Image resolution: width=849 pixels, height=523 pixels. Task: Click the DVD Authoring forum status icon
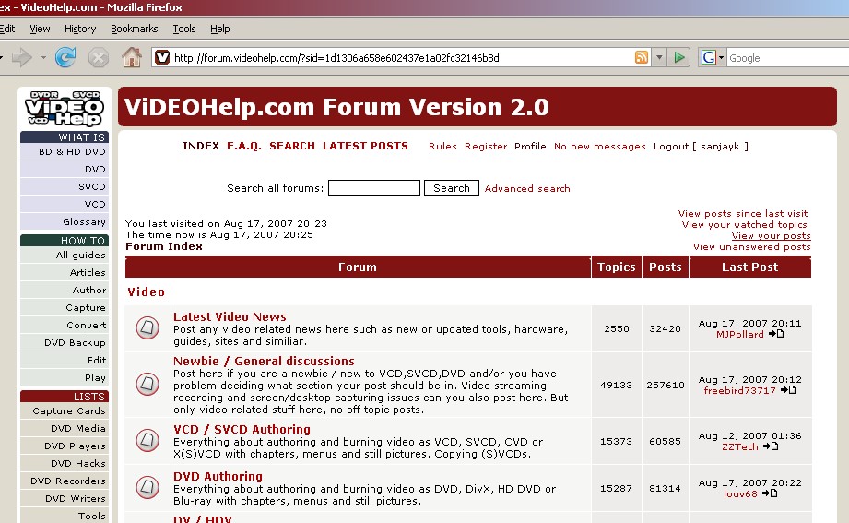point(147,487)
